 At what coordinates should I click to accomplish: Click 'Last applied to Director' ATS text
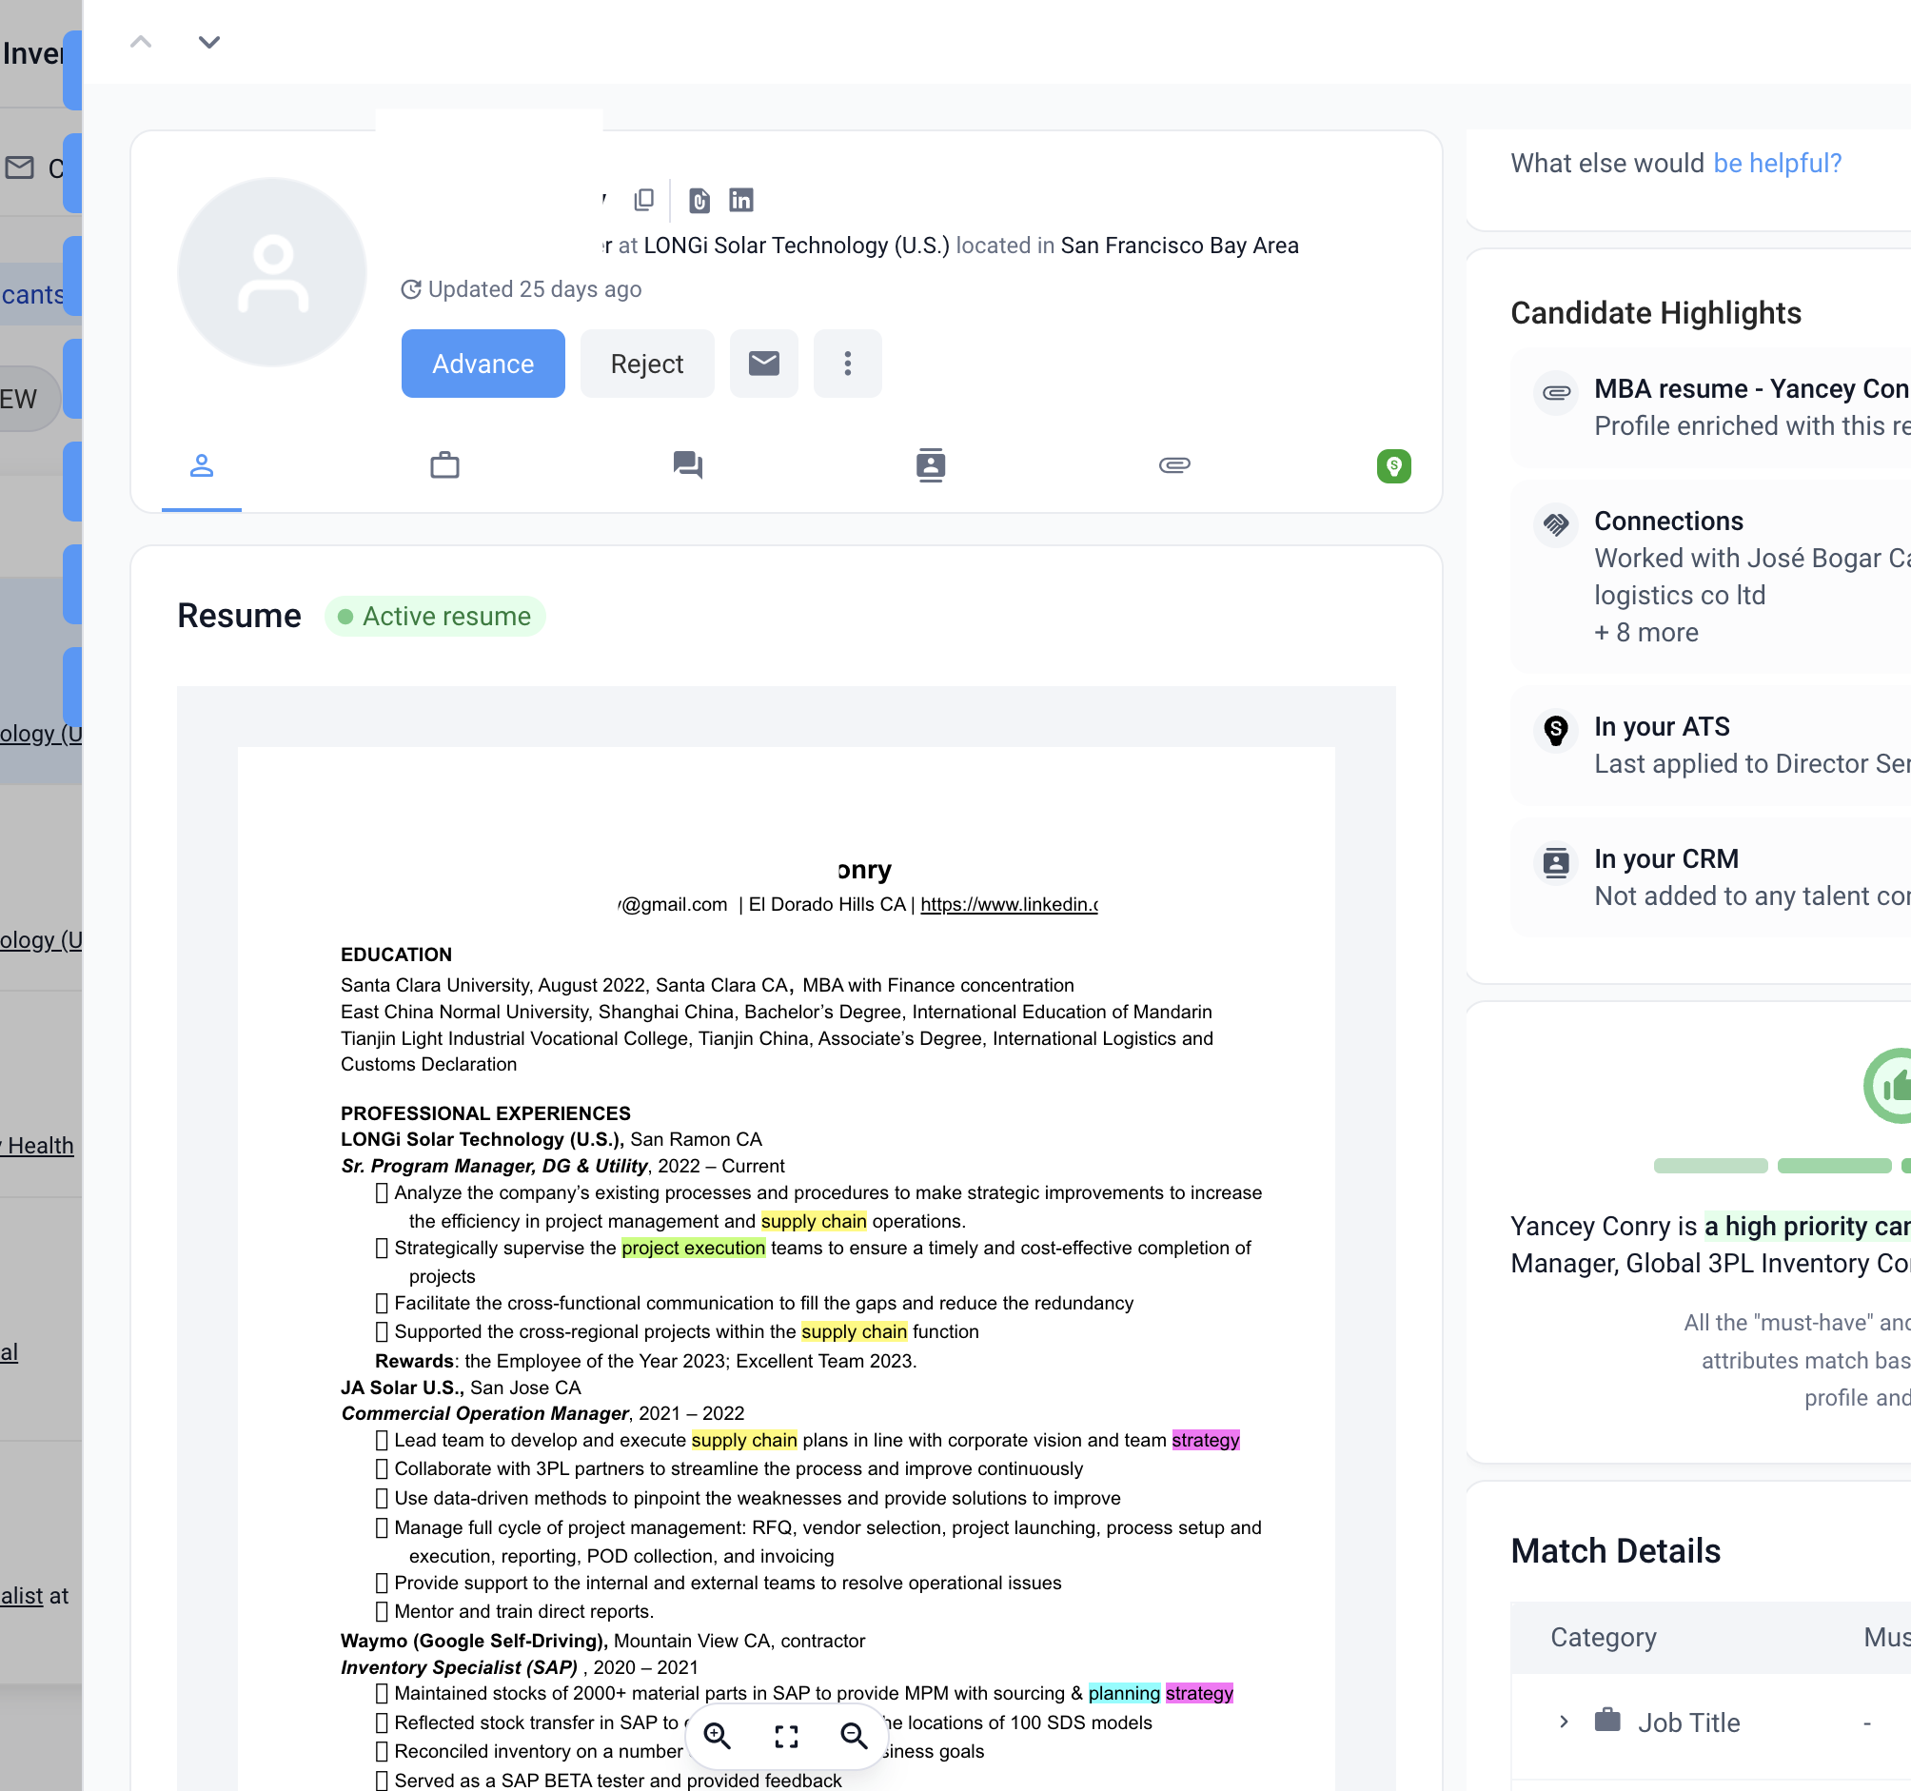[1751, 764]
